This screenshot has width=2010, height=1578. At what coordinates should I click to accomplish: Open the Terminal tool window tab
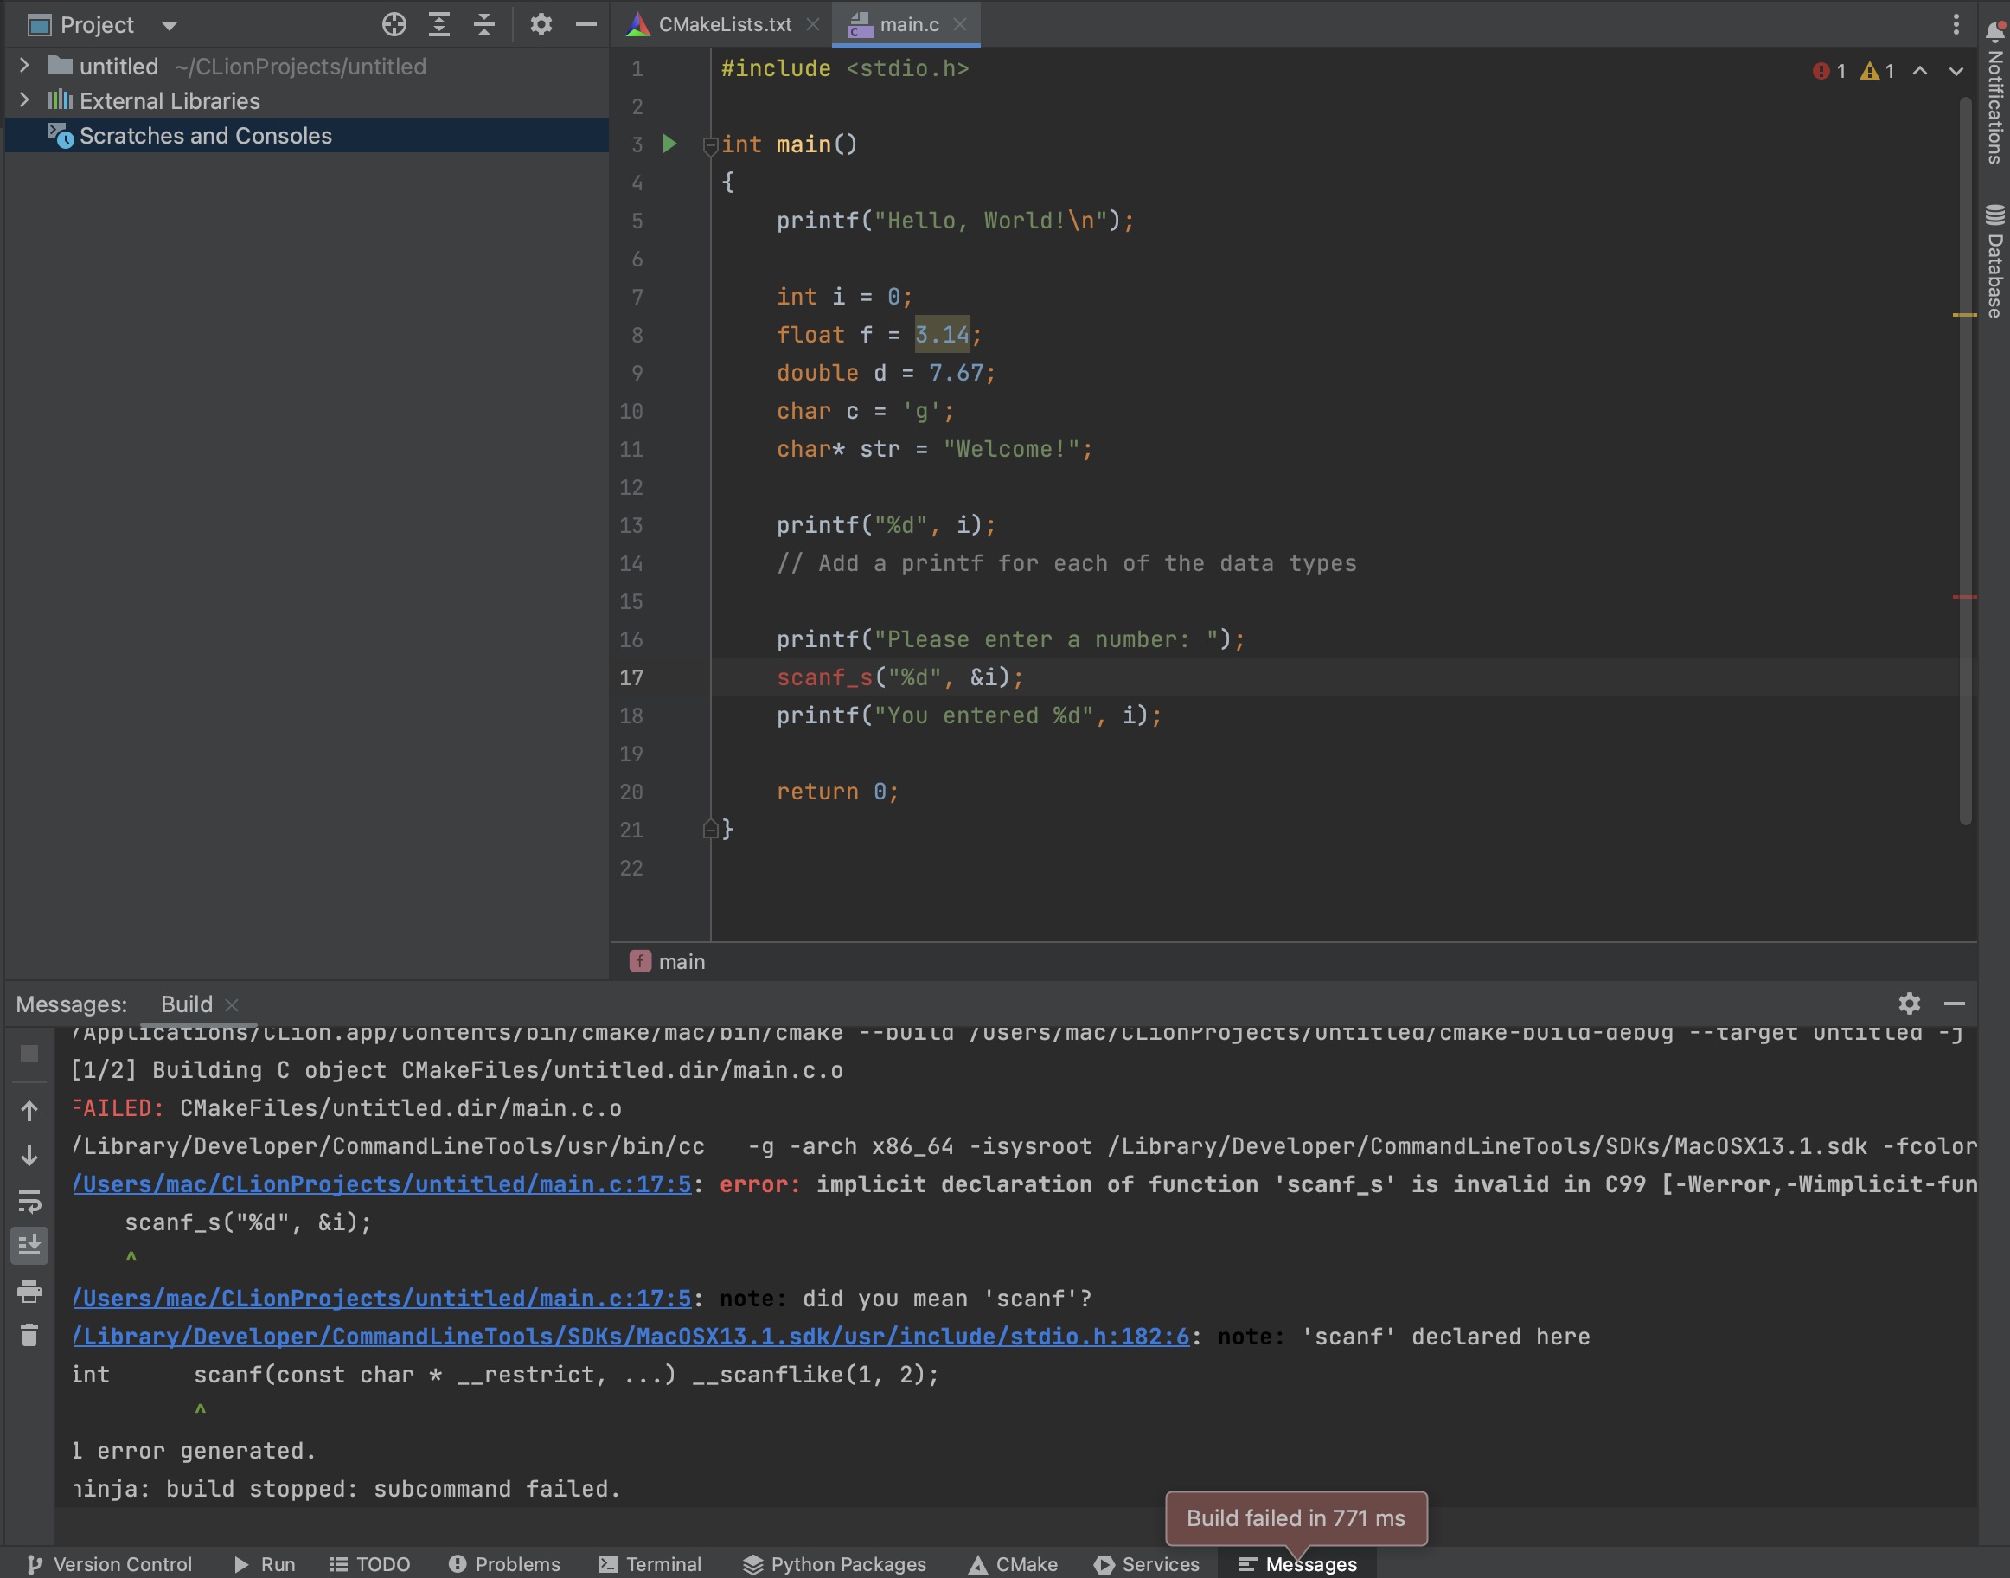tap(650, 1564)
